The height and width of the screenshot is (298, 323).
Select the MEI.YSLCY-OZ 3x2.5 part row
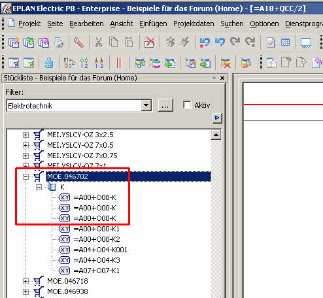(x=80, y=135)
